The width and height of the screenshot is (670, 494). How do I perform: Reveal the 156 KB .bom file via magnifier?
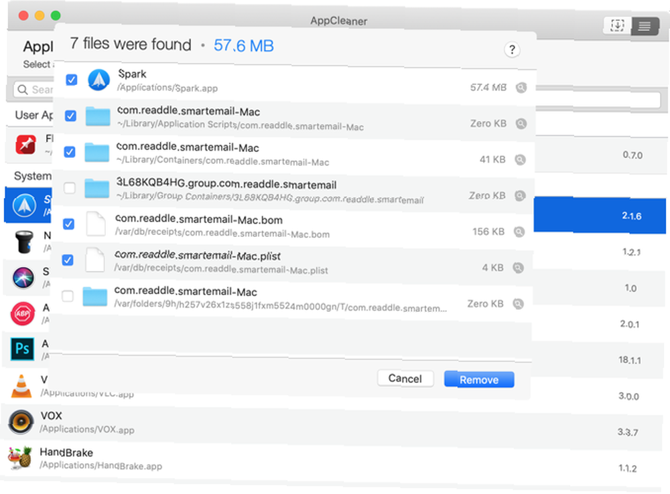[519, 232]
